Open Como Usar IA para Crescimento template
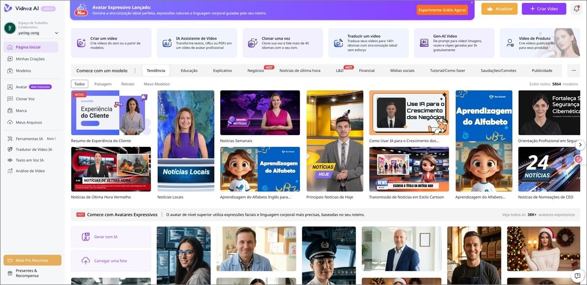587x285 pixels. point(409,113)
